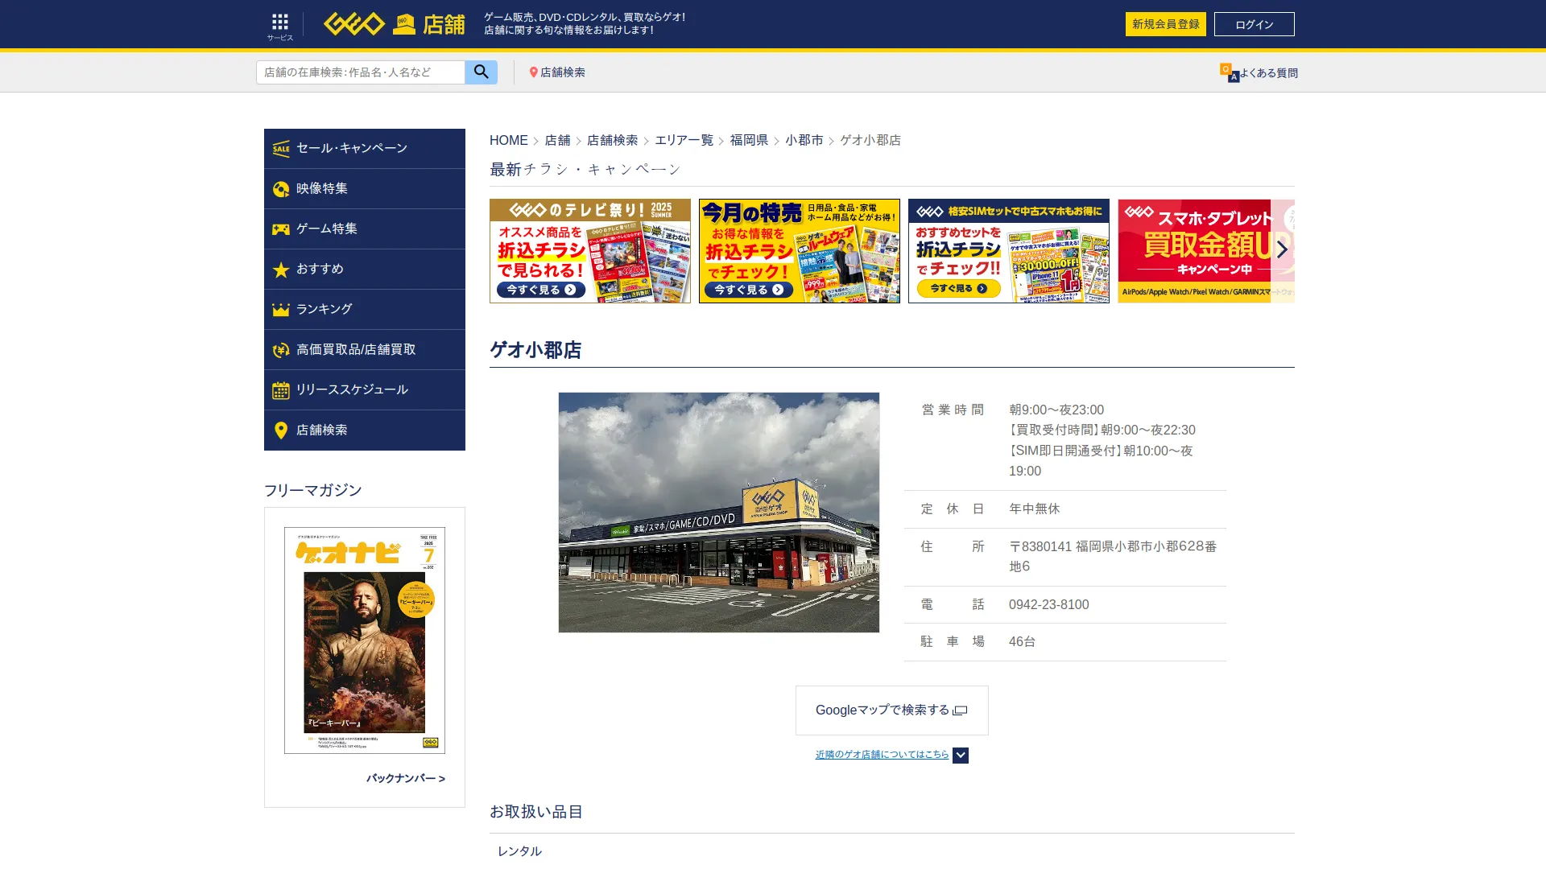Image resolution: width=1546 pixels, height=869 pixels.
Task: Click phone number 0942-23-8100
Action: (x=1048, y=604)
